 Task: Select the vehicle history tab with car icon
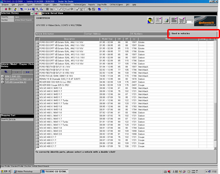pos(6,72)
